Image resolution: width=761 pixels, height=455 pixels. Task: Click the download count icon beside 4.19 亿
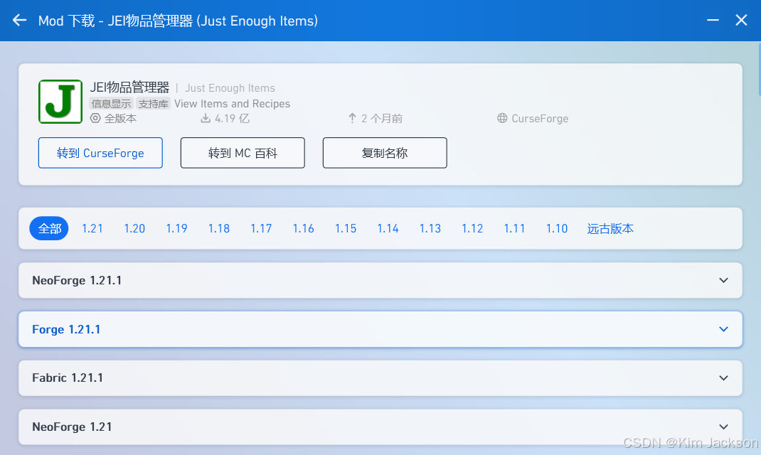coord(206,118)
